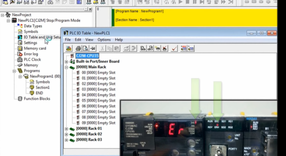Click the pause icon in main toolbar
The image size is (286, 156).
[194, 2]
